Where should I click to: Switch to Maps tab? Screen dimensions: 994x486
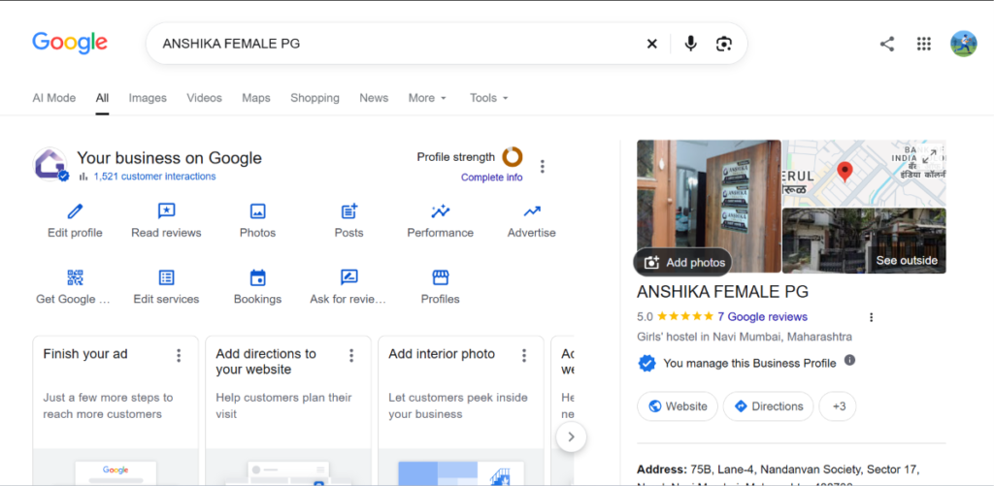coord(256,98)
